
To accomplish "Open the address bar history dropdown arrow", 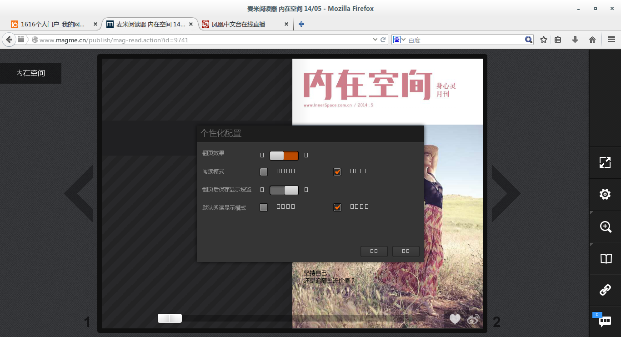I will click(375, 40).
